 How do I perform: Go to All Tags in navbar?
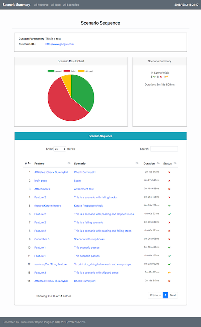click(x=56, y=5)
